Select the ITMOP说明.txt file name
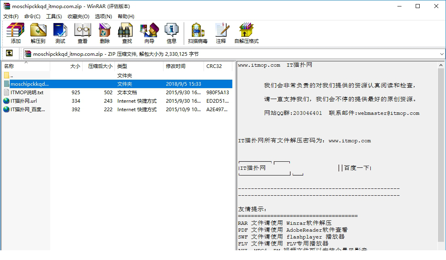 coord(27,92)
